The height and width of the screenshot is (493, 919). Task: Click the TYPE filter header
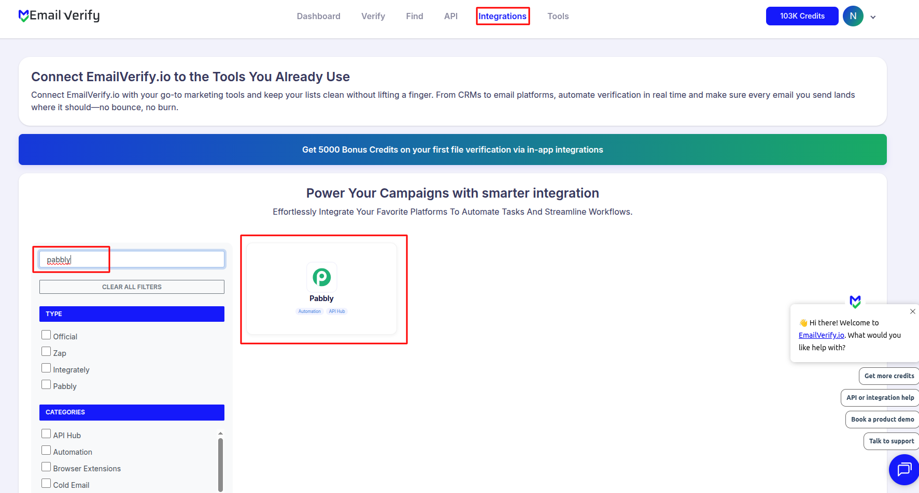click(132, 314)
